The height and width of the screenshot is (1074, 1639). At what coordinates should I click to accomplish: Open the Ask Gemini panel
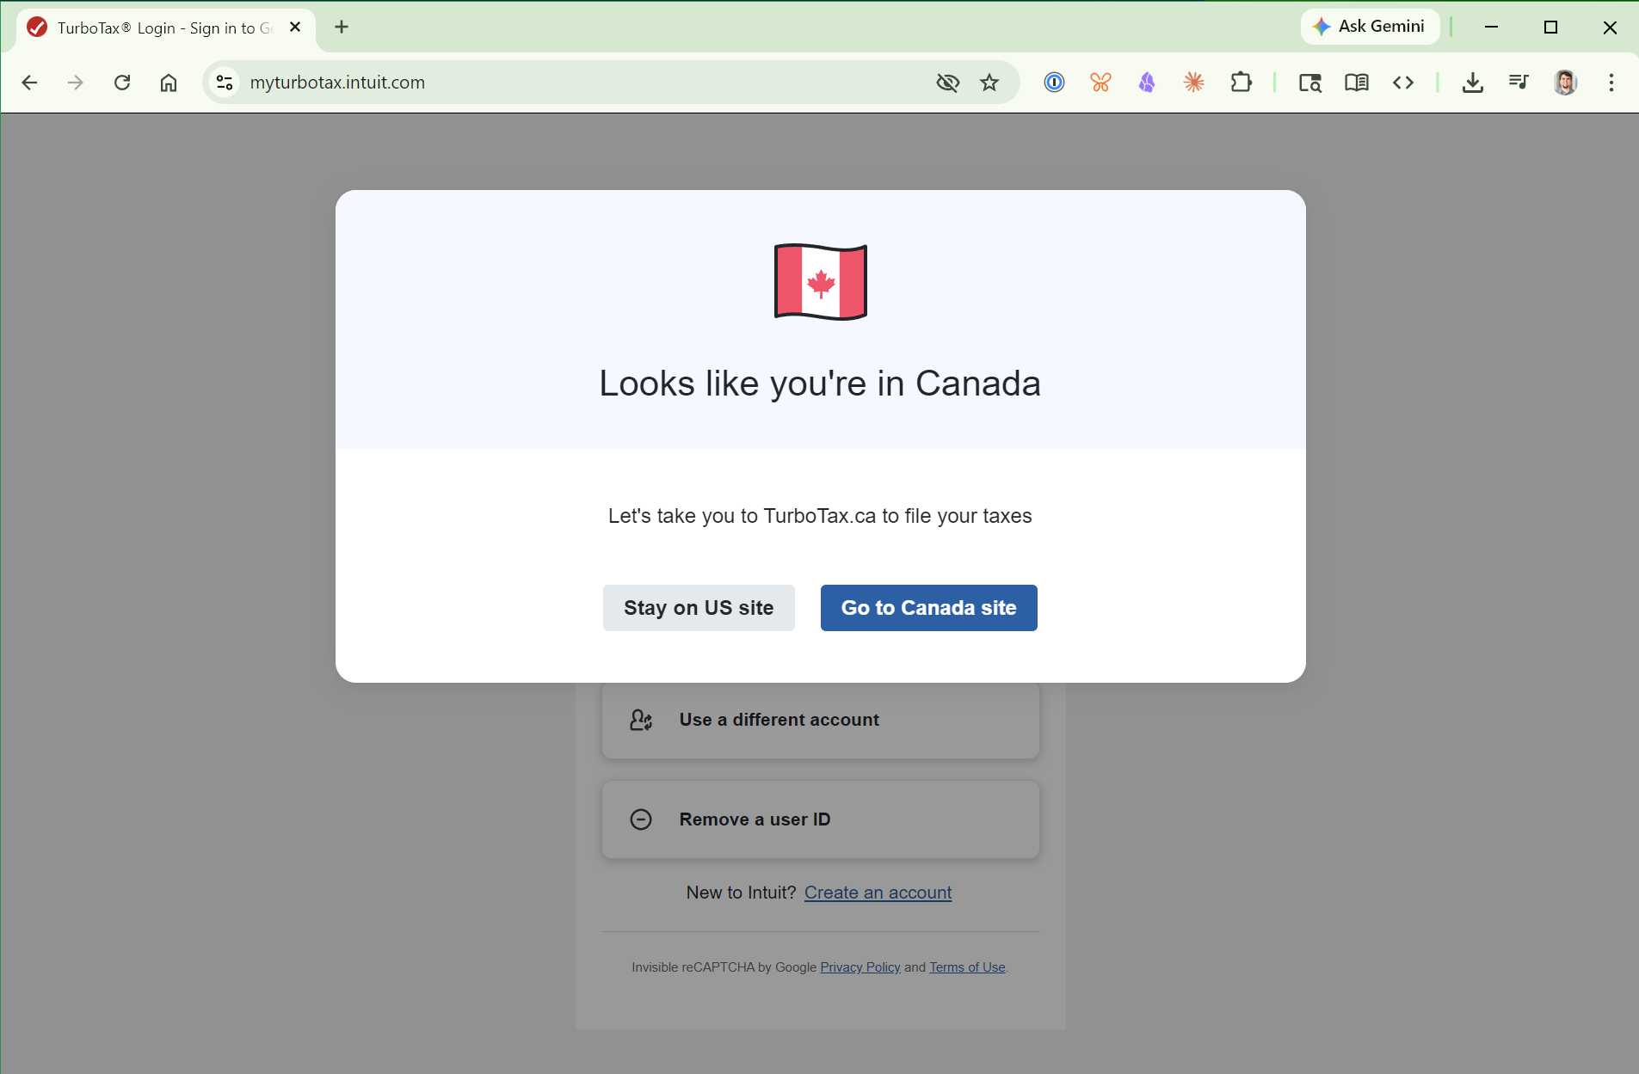pos(1370,27)
